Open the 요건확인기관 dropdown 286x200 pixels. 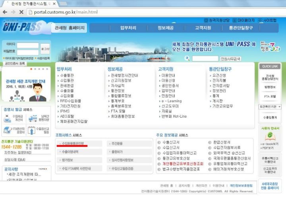(x=270, y=107)
